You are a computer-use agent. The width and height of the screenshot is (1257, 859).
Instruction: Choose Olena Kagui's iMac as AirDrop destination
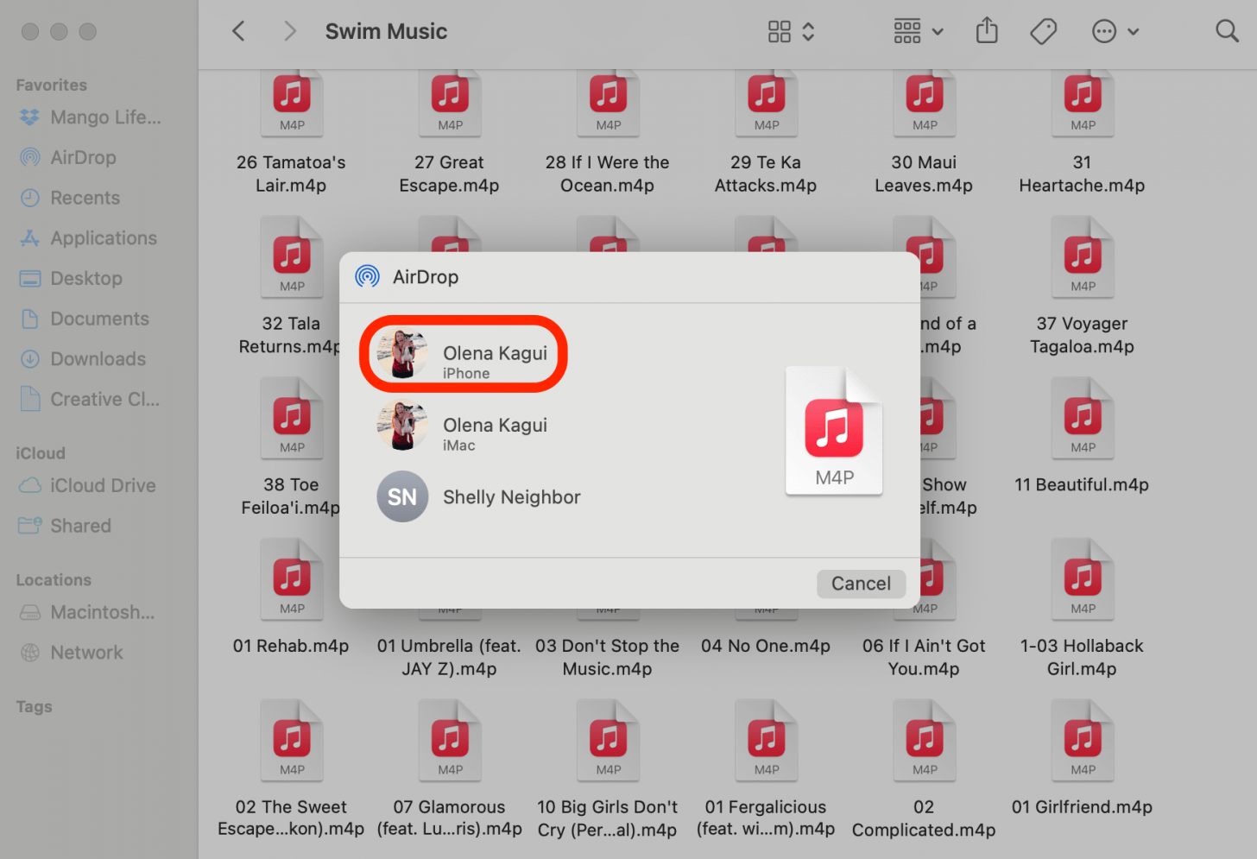tap(402, 425)
